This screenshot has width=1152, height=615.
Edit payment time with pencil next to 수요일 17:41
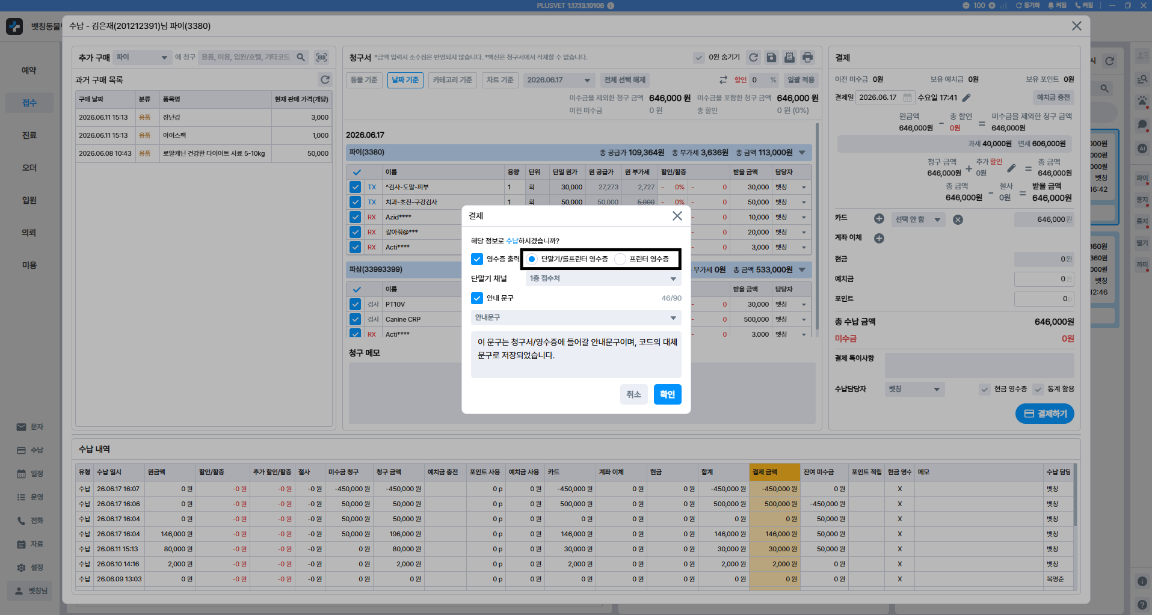pos(966,97)
